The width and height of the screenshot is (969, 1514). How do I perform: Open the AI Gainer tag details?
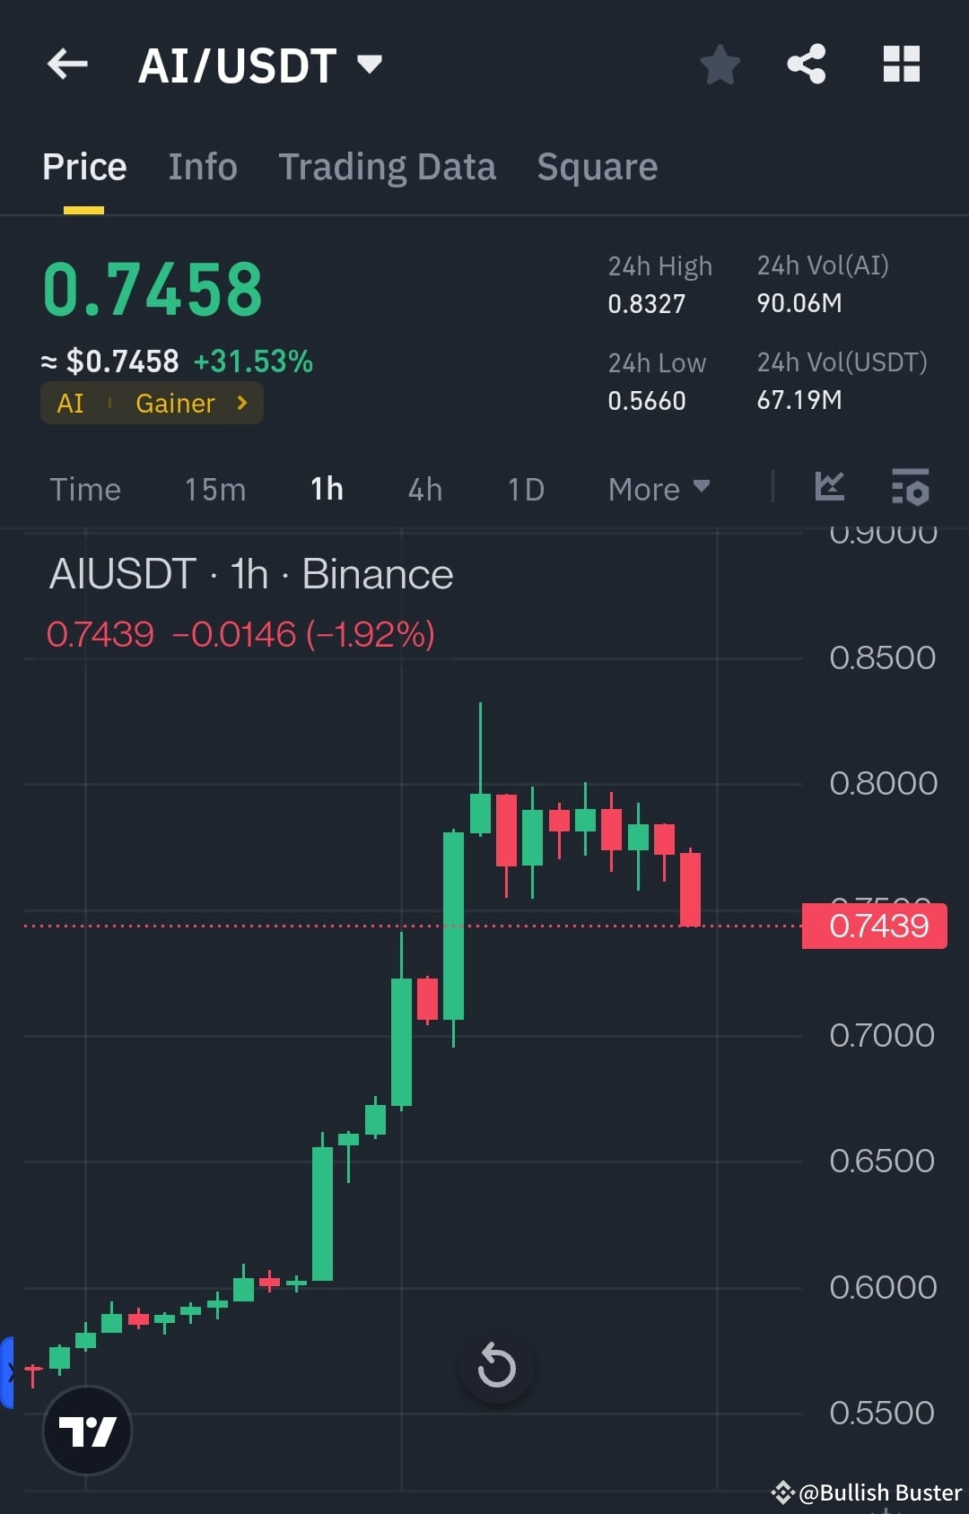pyautogui.click(x=151, y=403)
